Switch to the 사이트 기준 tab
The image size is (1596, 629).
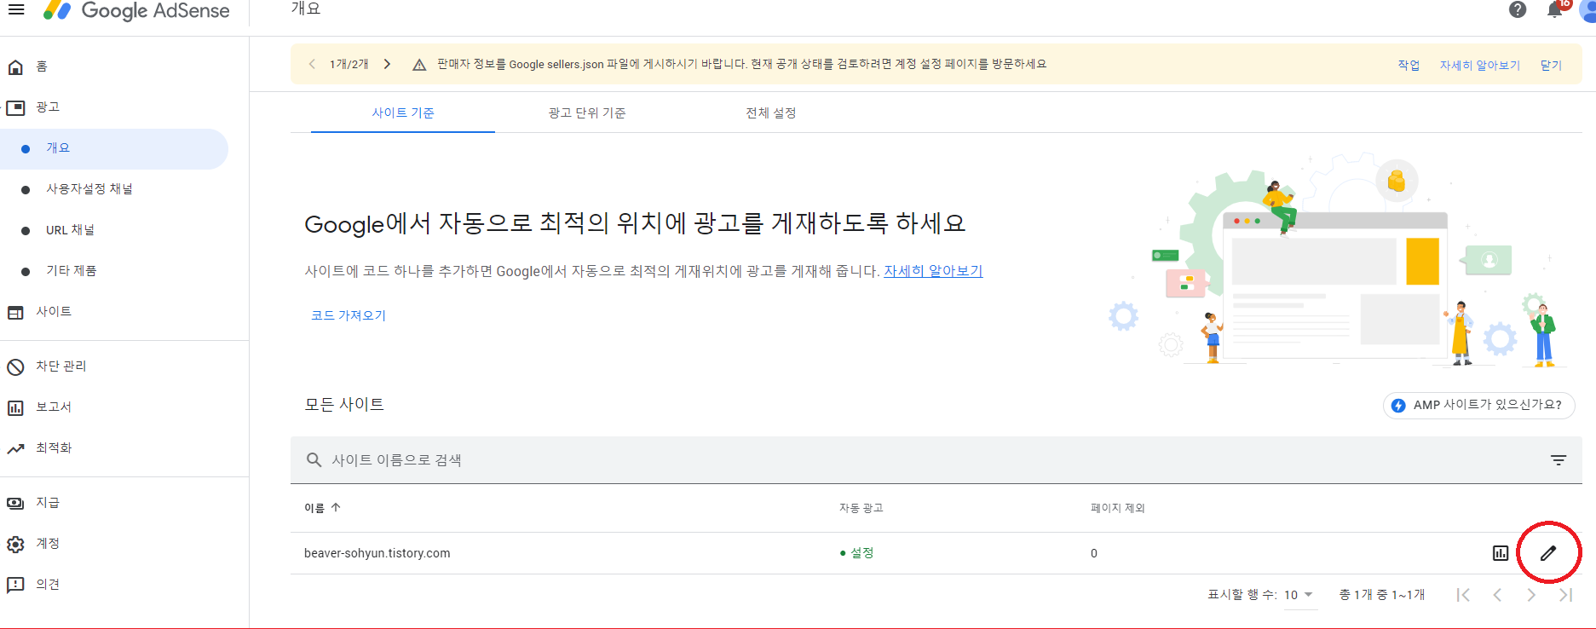403,113
